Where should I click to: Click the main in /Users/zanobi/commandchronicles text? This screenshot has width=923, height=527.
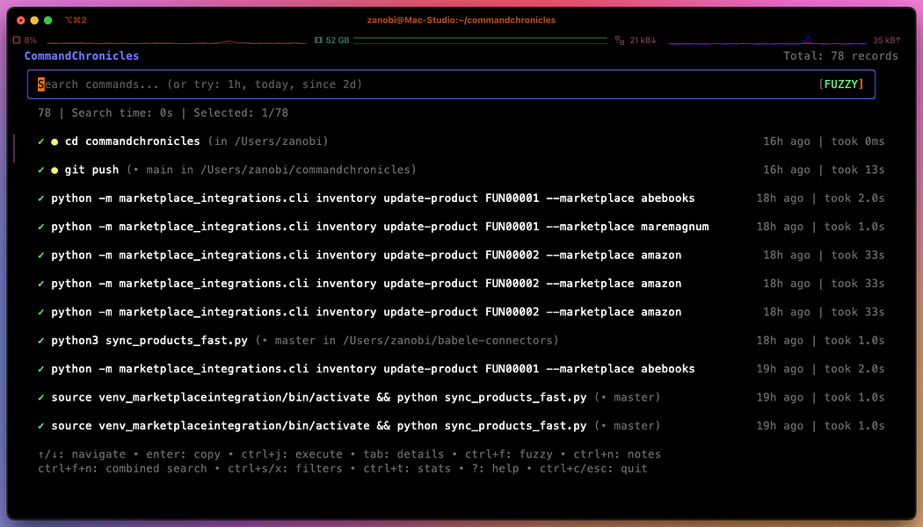click(278, 170)
